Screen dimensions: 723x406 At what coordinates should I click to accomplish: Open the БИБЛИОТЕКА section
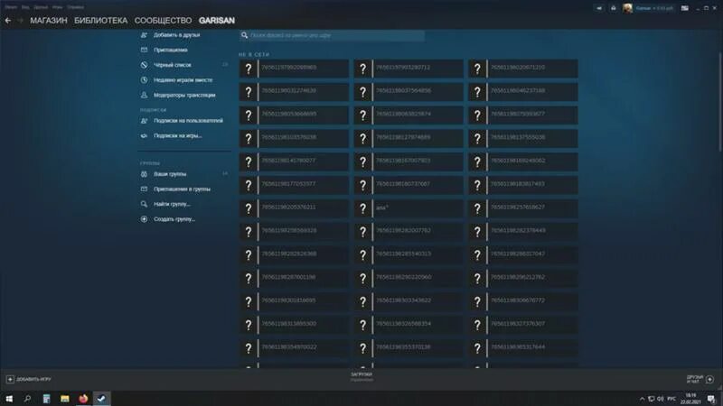[x=100, y=21]
